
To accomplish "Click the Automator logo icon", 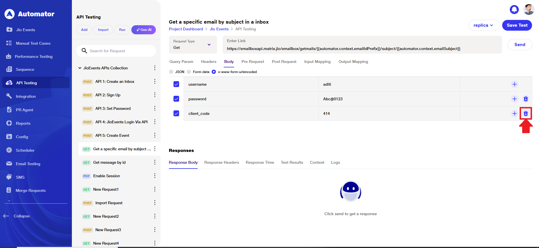I will [x=10, y=14].
